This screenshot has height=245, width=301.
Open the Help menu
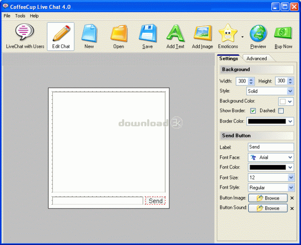click(x=34, y=15)
